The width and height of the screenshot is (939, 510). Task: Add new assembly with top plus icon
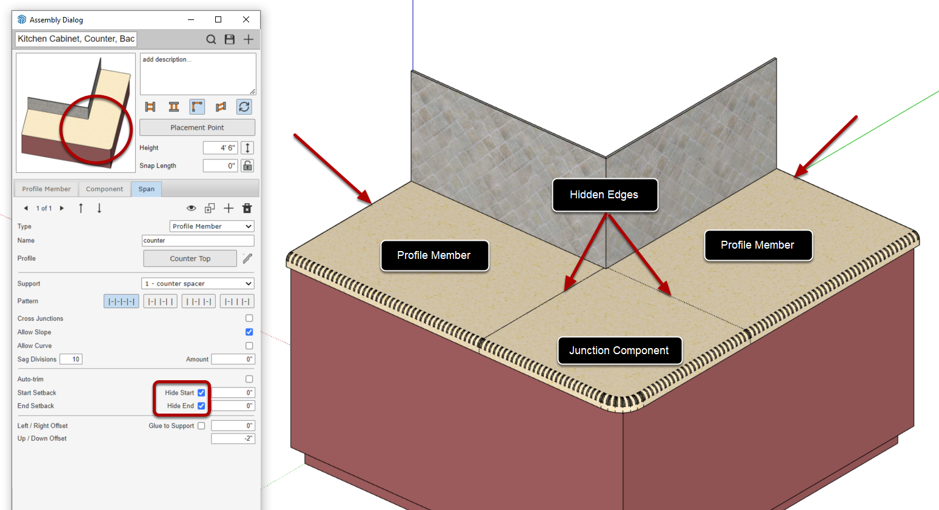point(249,39)
